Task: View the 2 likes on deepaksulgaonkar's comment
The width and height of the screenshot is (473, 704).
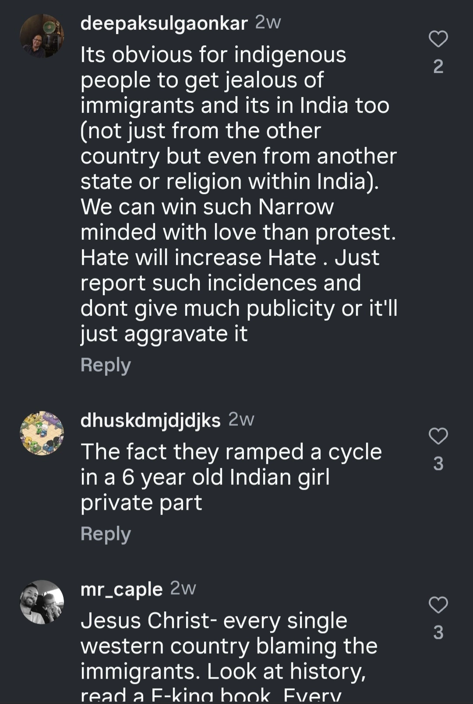Action: (x=438, y=67)
